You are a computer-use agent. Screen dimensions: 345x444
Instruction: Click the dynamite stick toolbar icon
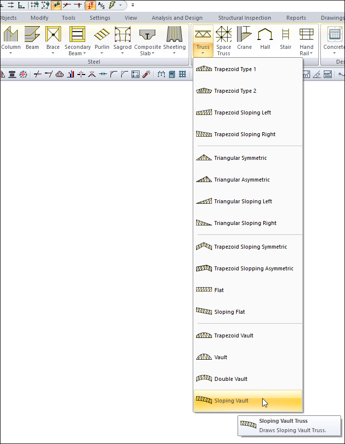146,74
